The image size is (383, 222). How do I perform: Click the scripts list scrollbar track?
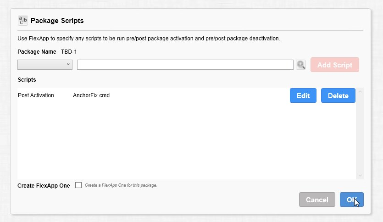coord(360,133)
